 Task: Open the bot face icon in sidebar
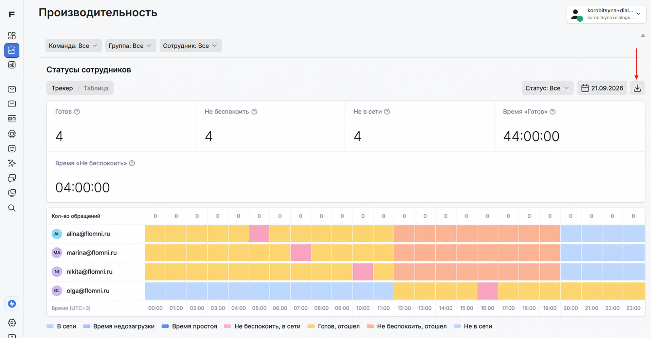tap(12, 149)
